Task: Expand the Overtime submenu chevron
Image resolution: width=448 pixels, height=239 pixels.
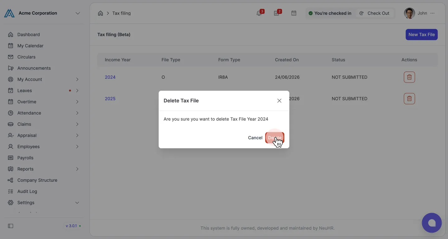Action: click(77, 102)
